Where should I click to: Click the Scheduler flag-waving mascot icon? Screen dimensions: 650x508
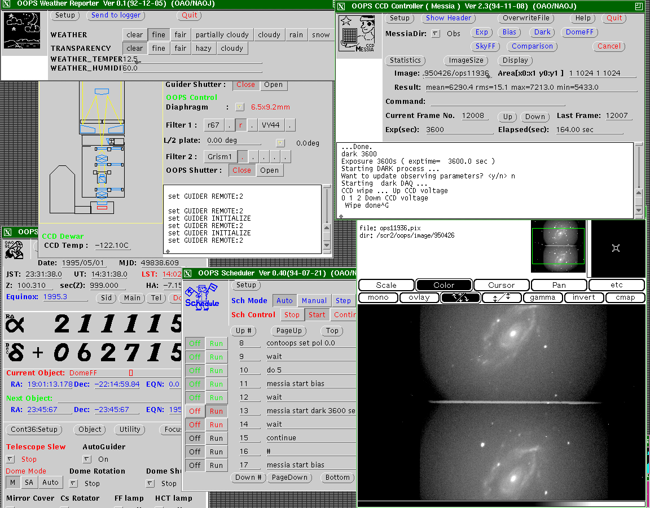[x=203, y=297]
